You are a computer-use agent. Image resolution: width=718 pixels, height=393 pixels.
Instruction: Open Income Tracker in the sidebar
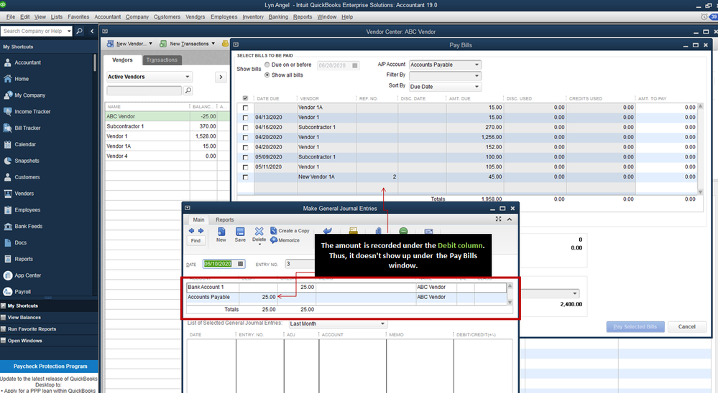32,111
